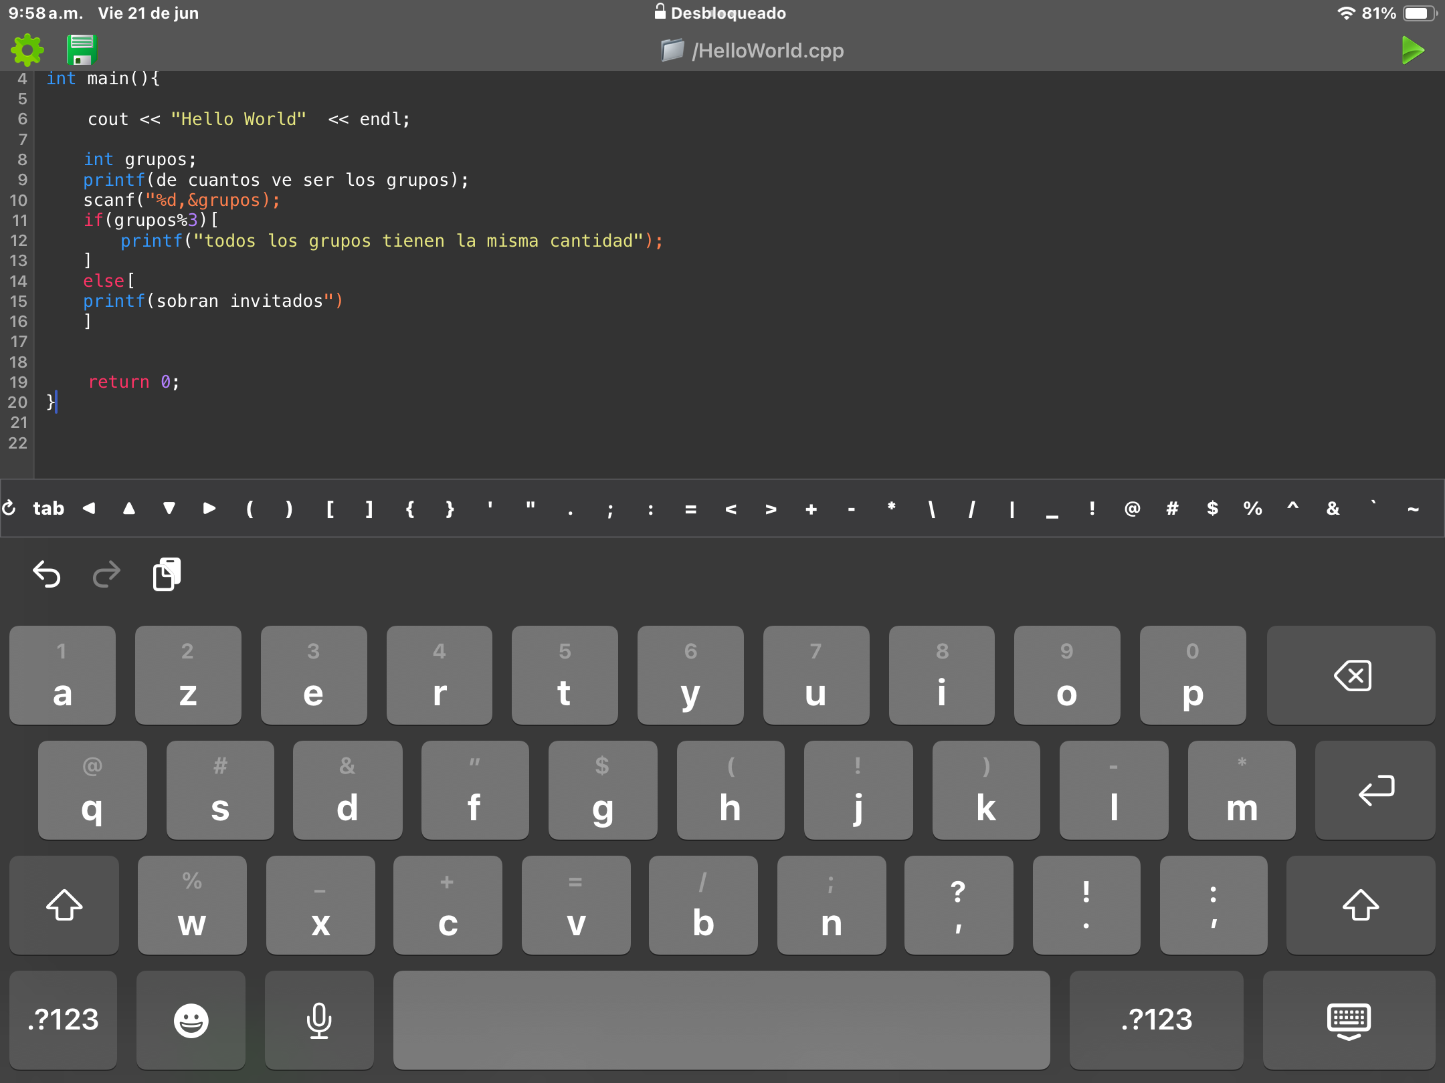Toggle the left shift key
The width and height of the screenshot is (1445, 1083).
[64, 905]
